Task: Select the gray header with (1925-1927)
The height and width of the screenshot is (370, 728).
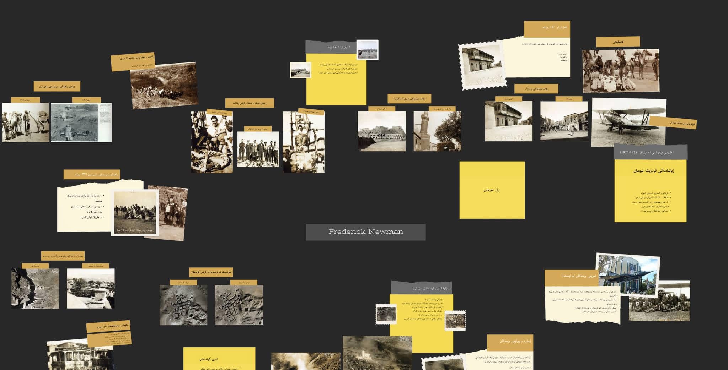Action: tap(650, 152)
